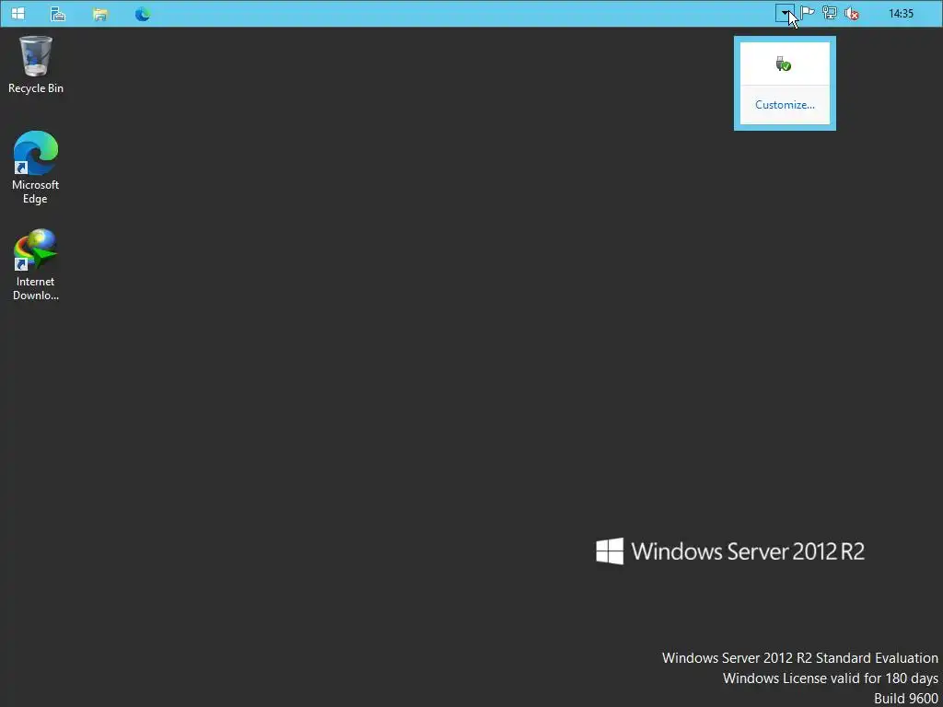
Task: Select the Microsoft Edge desktop shortcut
Action: coord(36,168)
